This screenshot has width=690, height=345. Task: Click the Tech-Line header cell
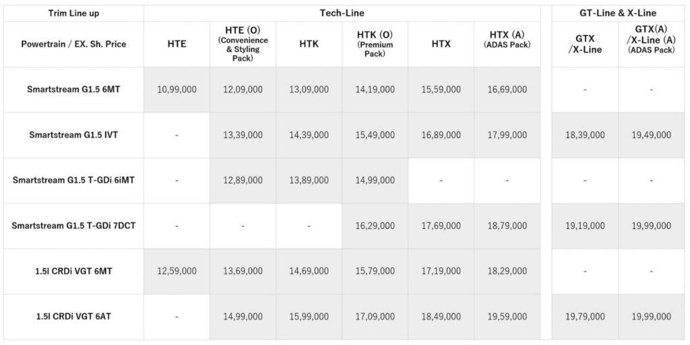[x=342, y=13]
